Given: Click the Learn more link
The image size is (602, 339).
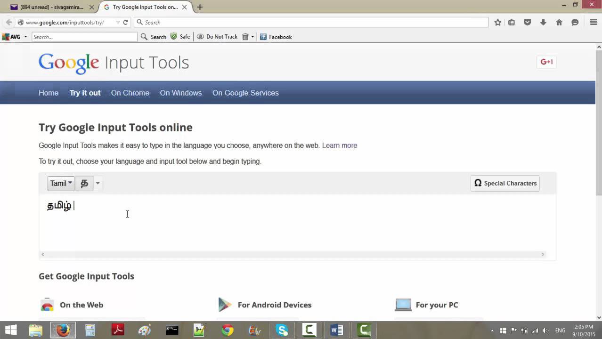Looking at the screenshot, I should pos(340,145).
